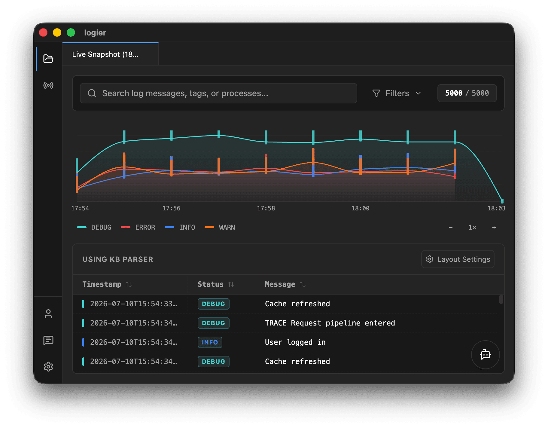Click timestamp 2026-07-10T15:54:33

[x=134, y=304]
